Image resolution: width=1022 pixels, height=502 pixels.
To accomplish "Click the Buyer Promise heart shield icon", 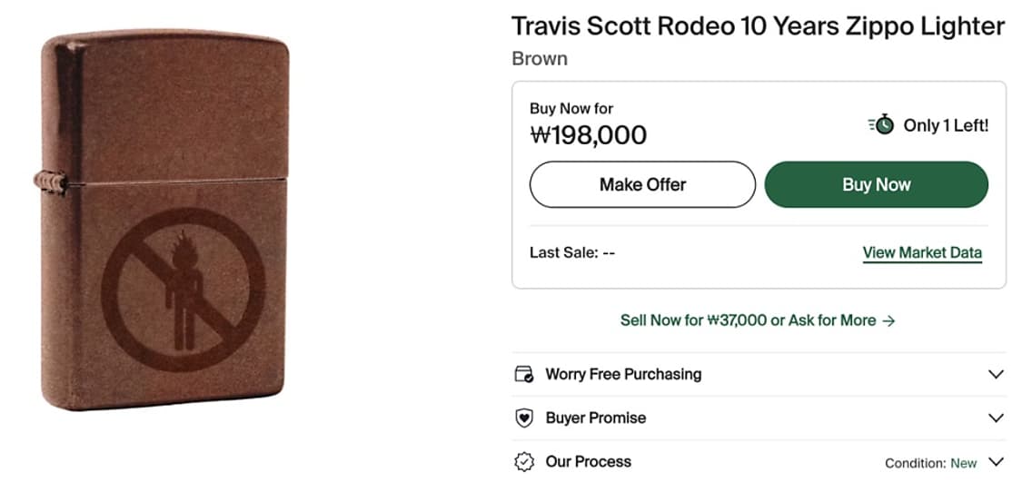I will [524, 418].
